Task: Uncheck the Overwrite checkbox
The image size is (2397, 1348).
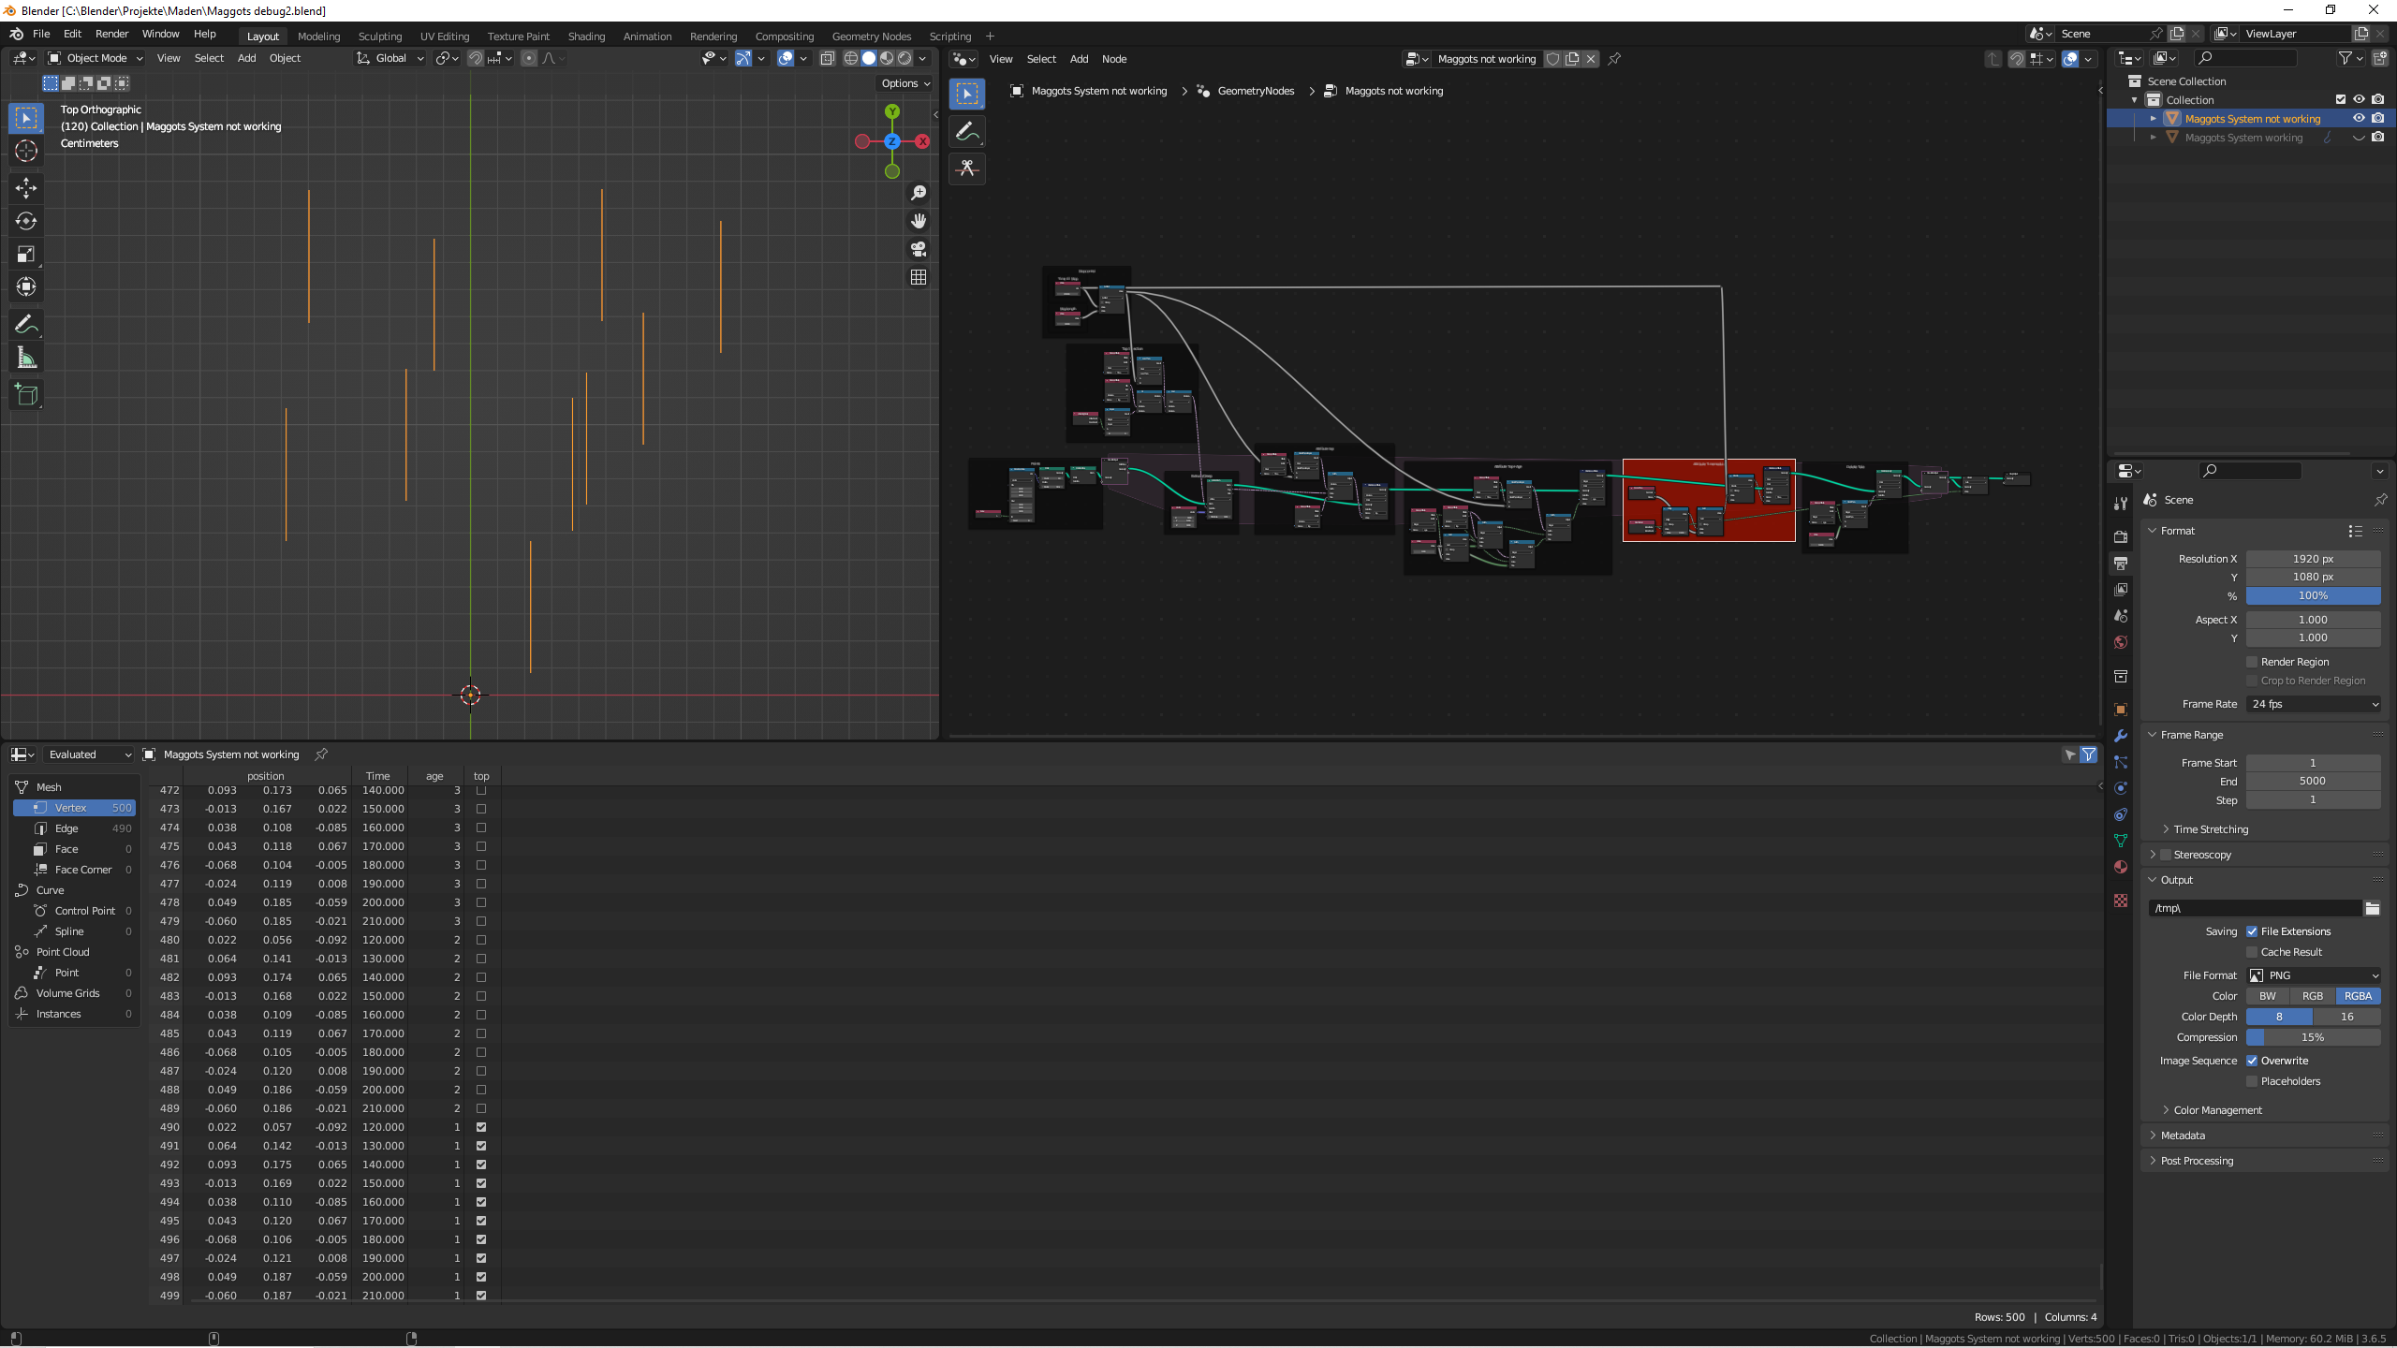Action: [x=2252, y=1061]
